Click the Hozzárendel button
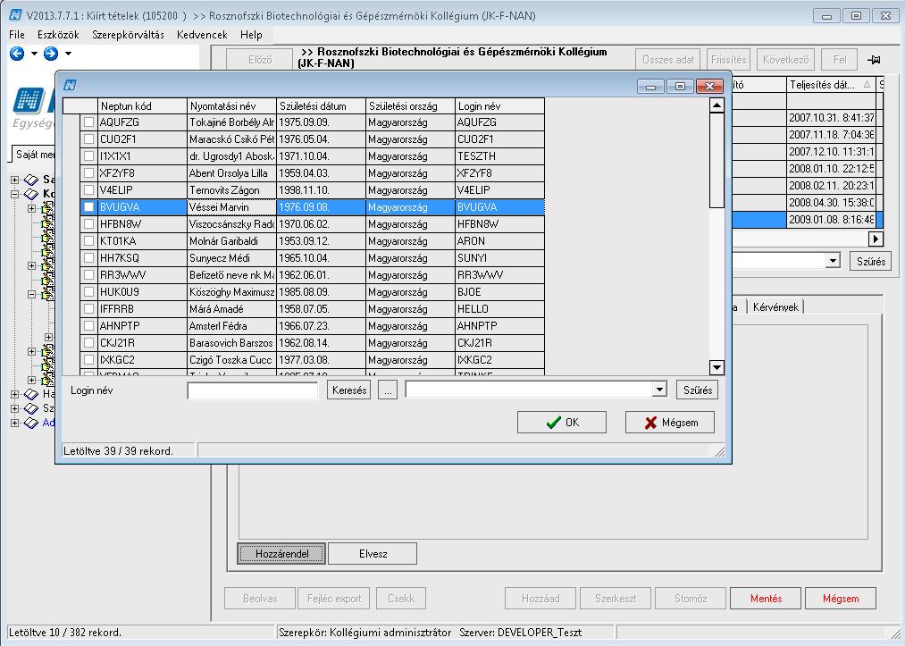This screenshot has width=905, height=646. [x=281, y=554]
